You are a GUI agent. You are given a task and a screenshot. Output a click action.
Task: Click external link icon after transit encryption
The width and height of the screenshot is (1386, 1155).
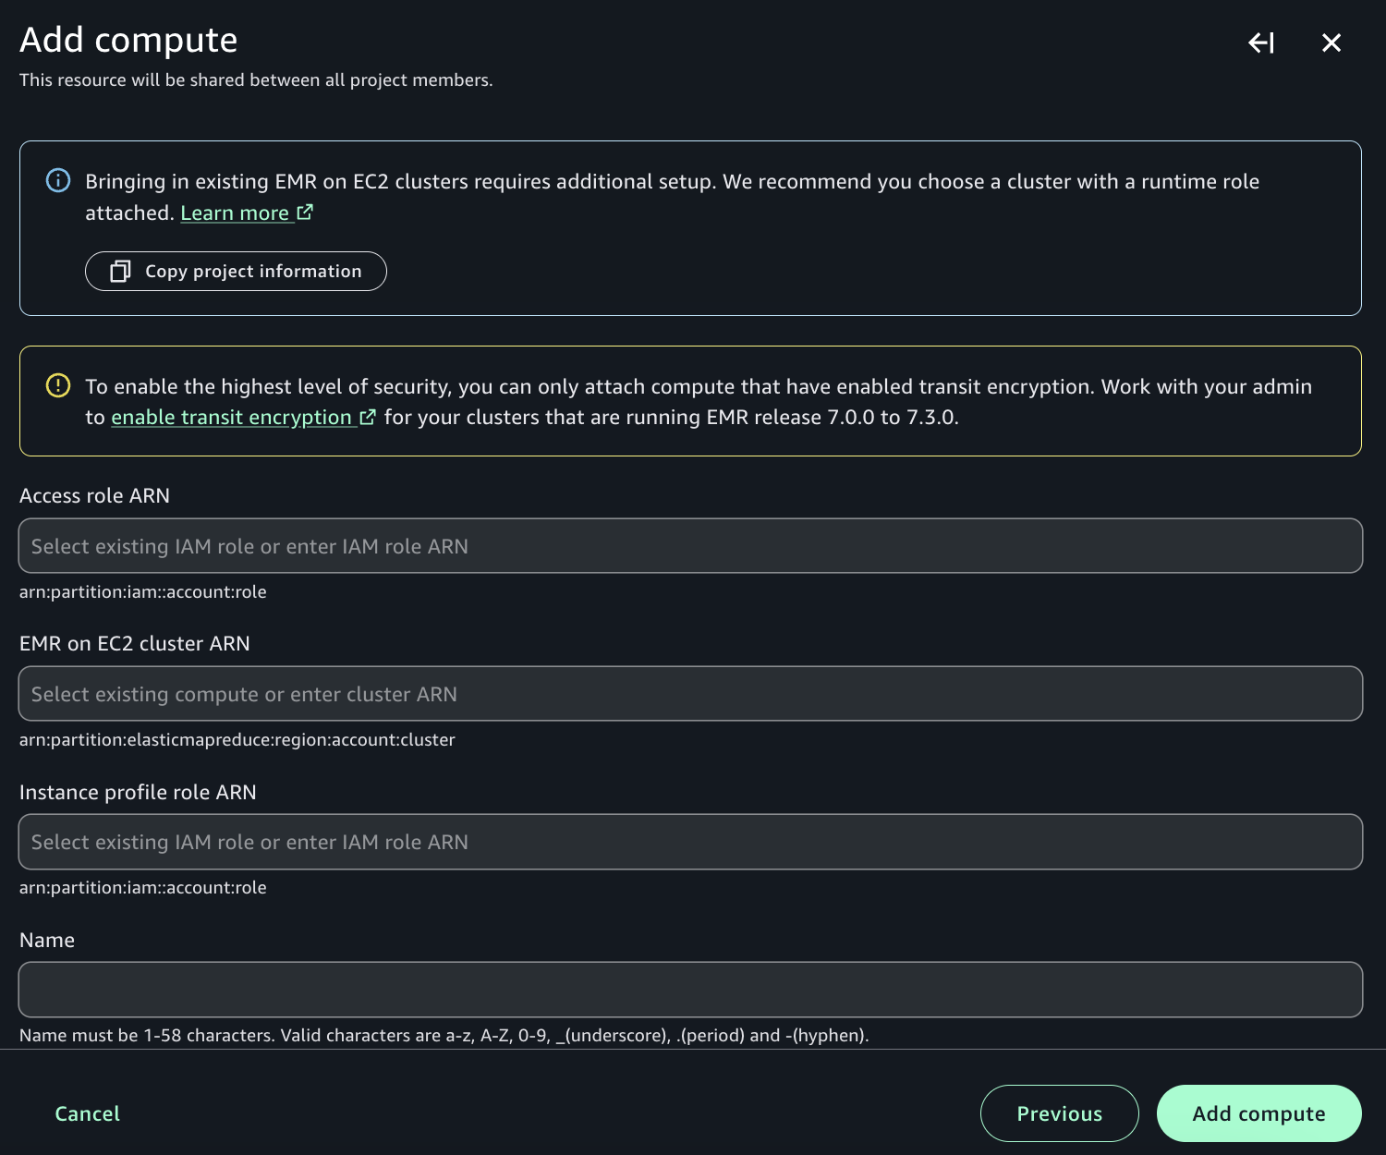(x=368, y=418)
